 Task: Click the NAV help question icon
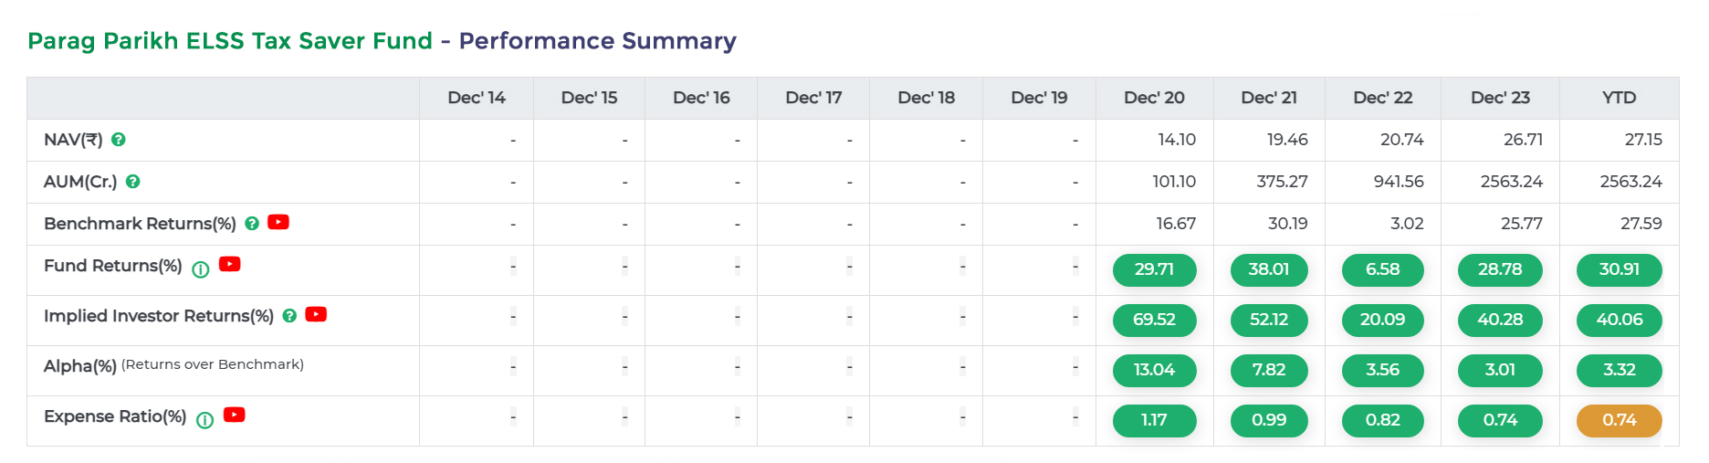[119, 140]
